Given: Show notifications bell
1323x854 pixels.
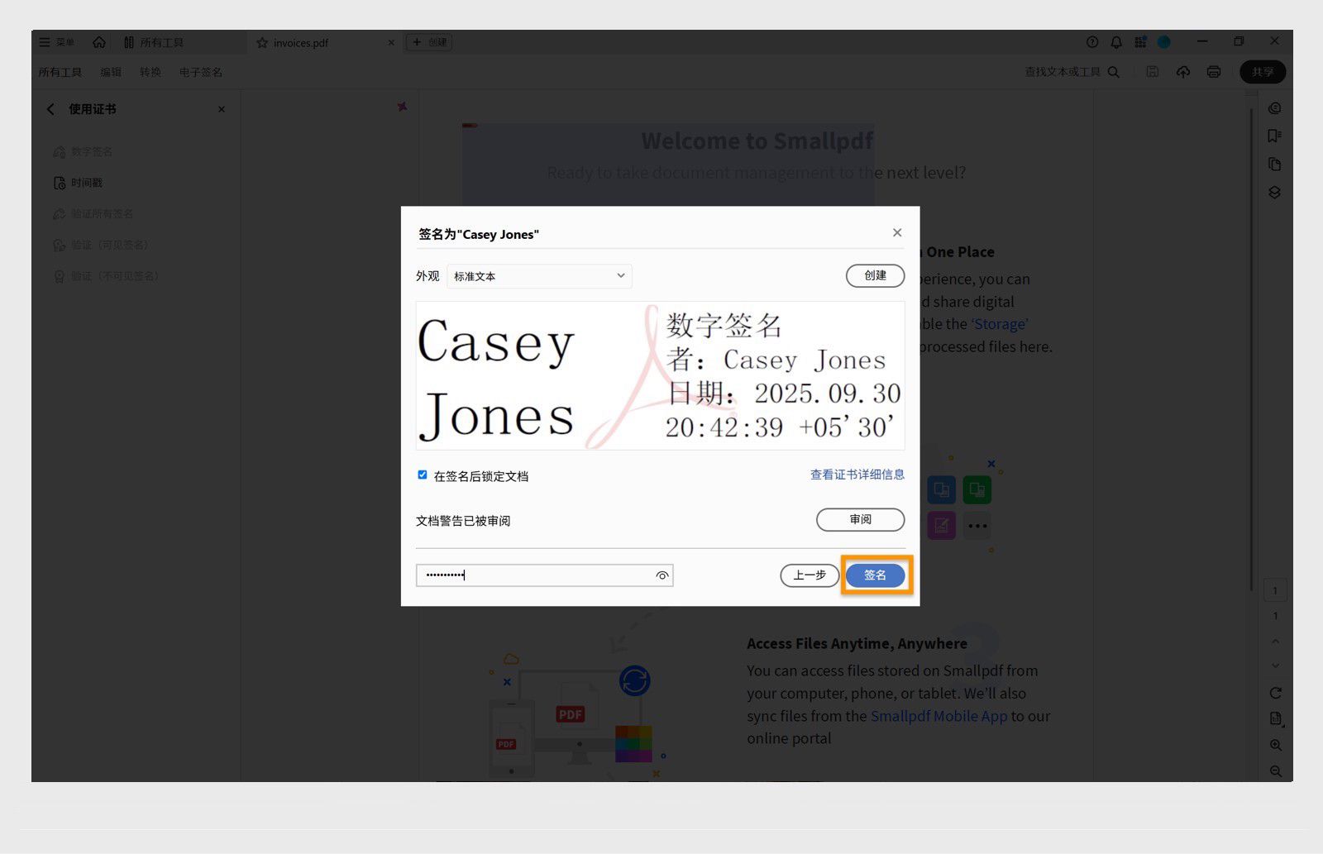Looking at the screenshot, I should click(1116, 42).
